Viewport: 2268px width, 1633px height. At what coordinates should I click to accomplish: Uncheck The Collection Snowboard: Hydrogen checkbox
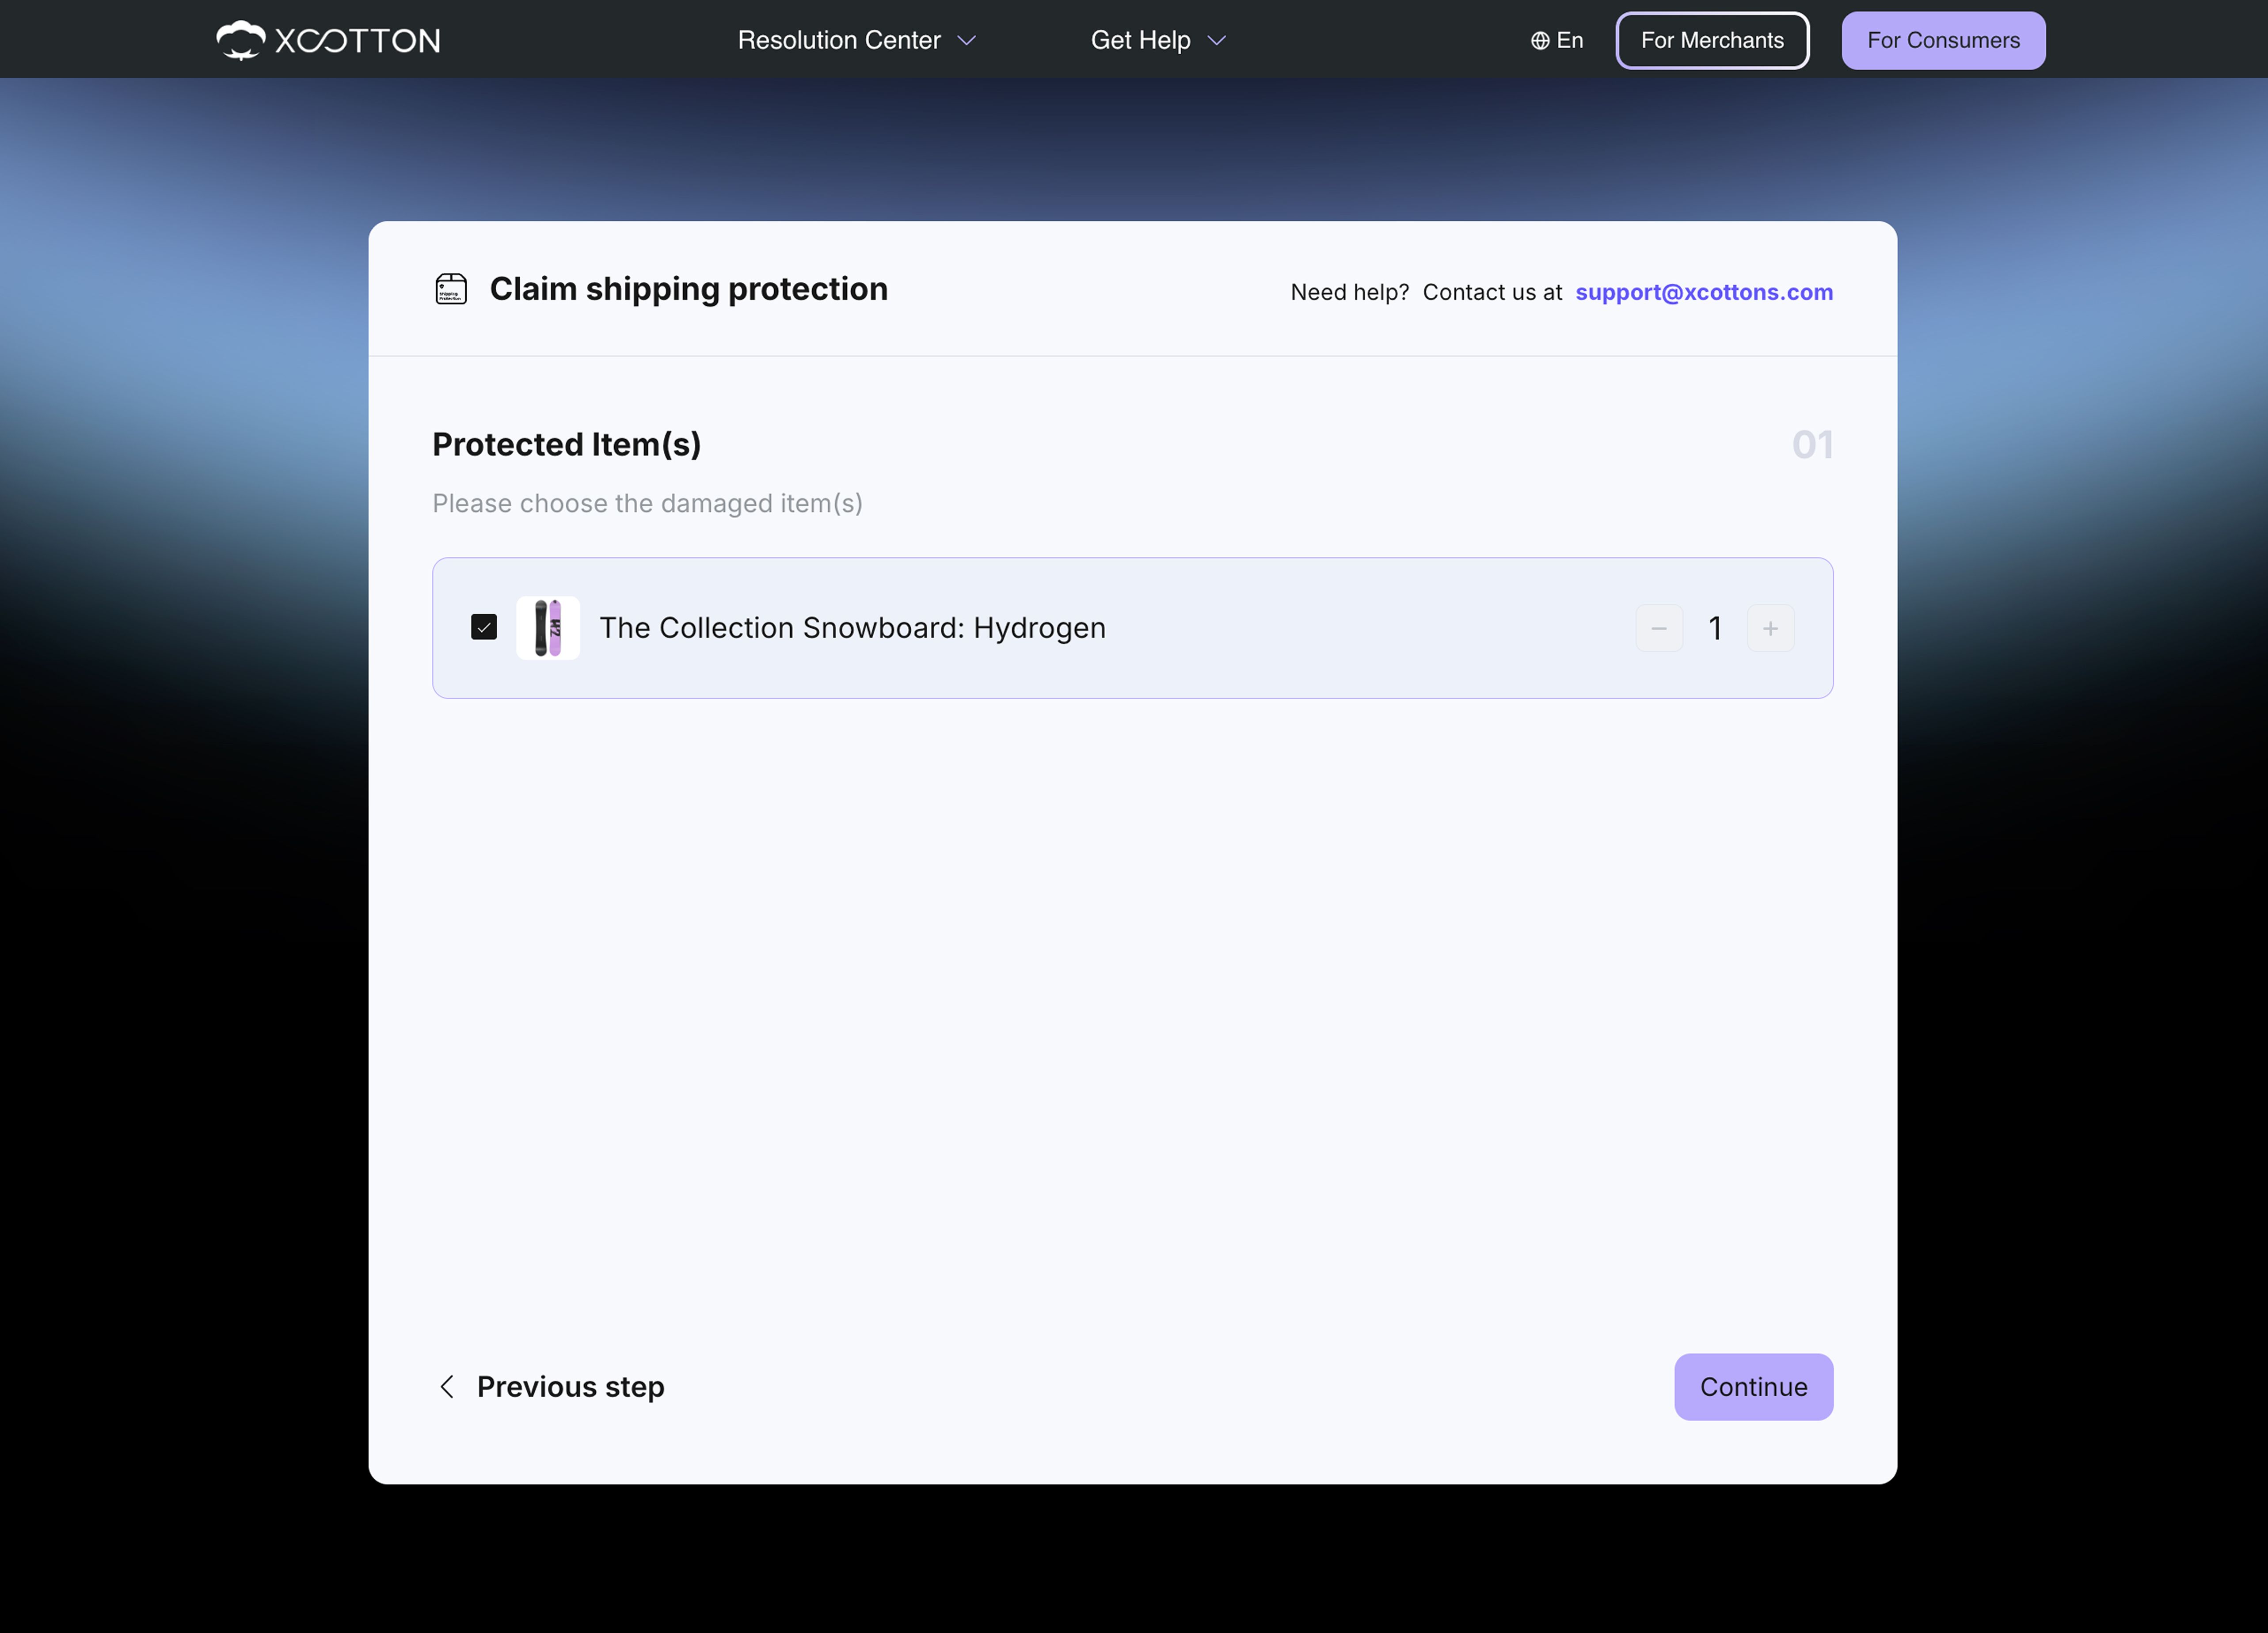484,627
